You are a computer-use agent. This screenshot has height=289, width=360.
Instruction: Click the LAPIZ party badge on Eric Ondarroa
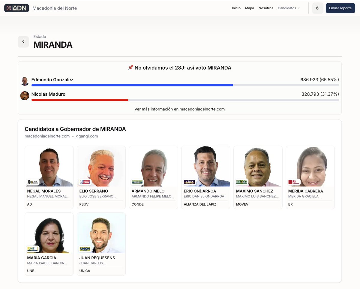[x=189, y=182]
